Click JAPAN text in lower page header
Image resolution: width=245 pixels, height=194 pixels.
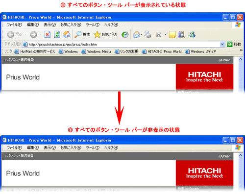click(224, 156)
